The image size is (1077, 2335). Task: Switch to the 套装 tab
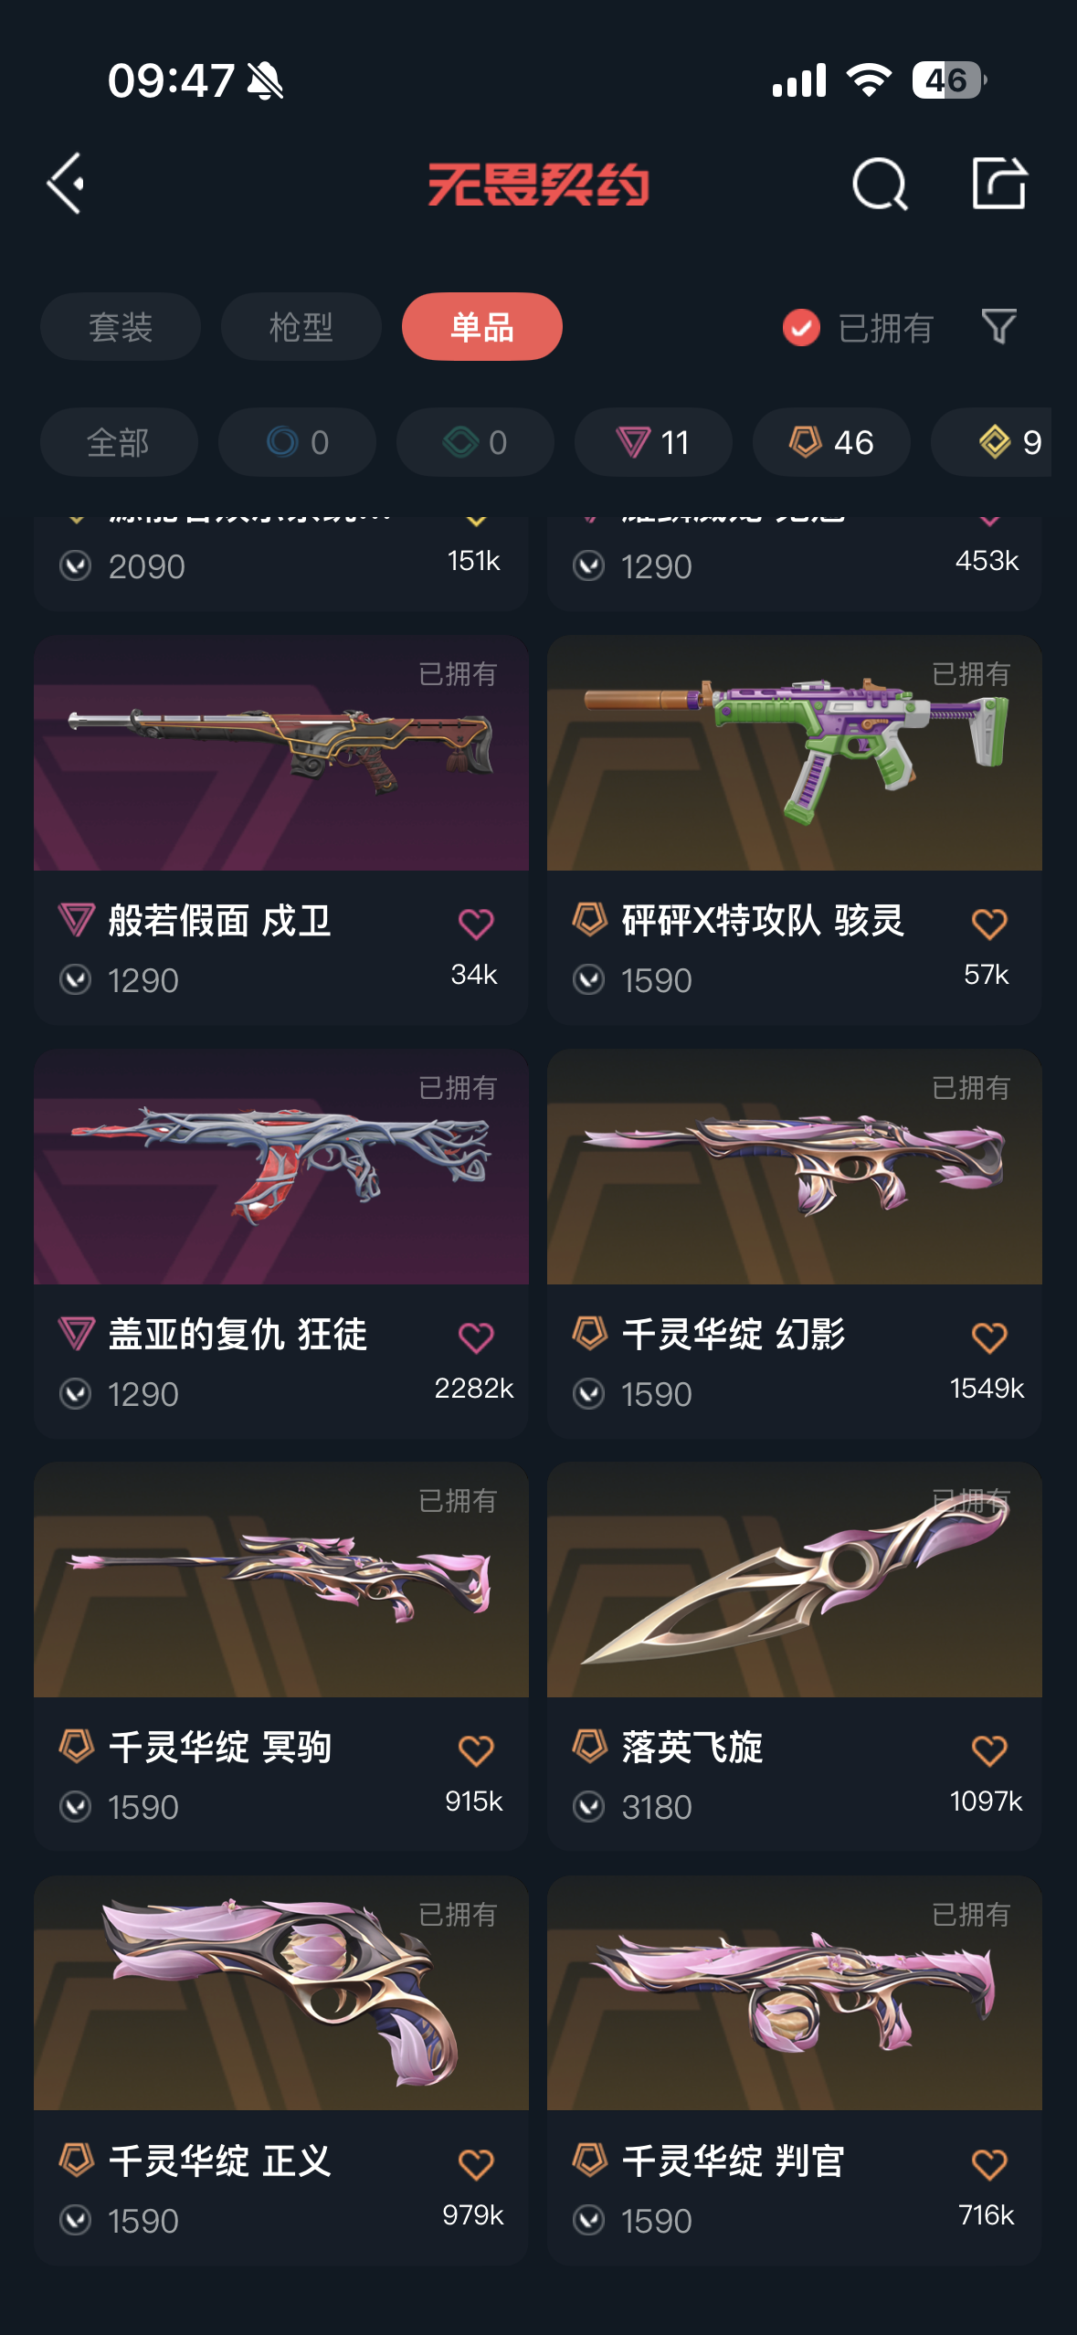(x=121, y=326)
